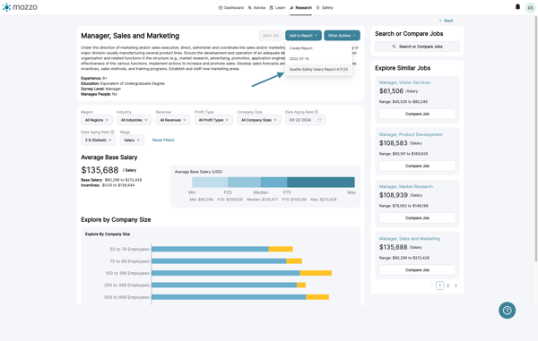Image resolution: width=538 pixels, height=341 pixels.
Task: Click the disabled Save Job button
Action: (271, 35)
